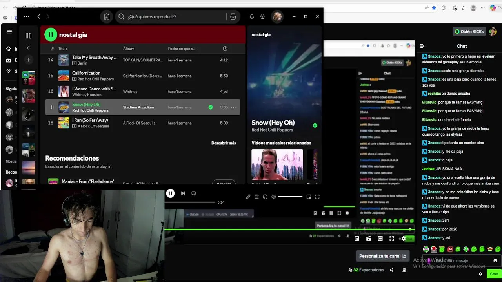Send message with green Chat button
This screenshot has height=282, width=502.
tap(494, 274)
